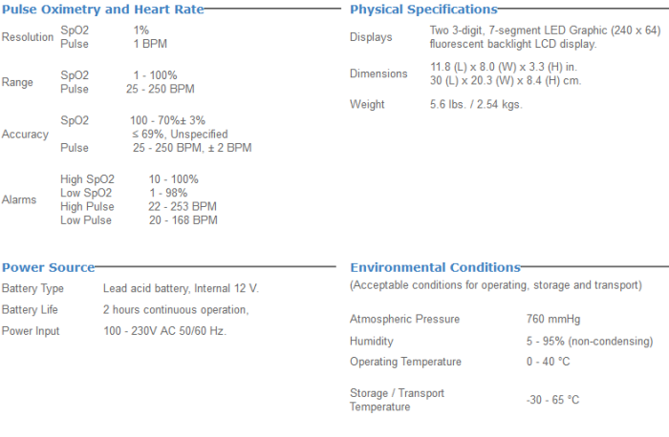Select the Battery Life label
669x437 pixels.
point(30,310)
